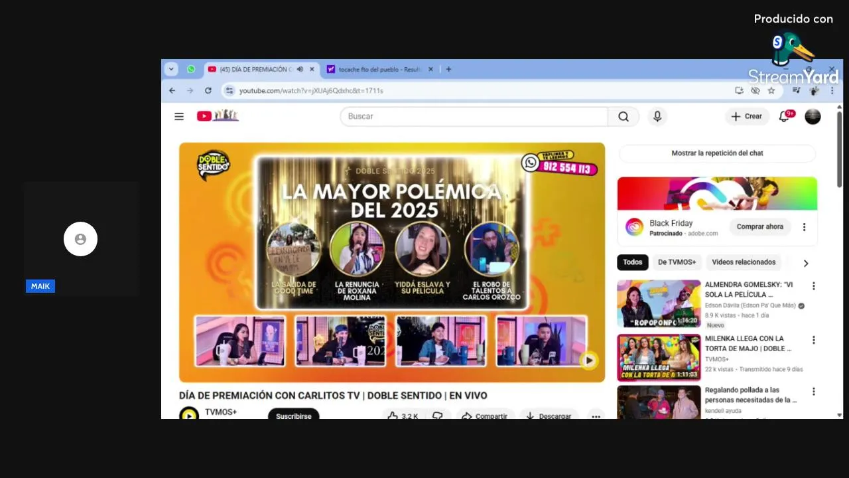Show more filter chips with right chevron
Image resolution: width=849 pixels, height=478 pixels.
pyautogui.click(x=806, y=263)
